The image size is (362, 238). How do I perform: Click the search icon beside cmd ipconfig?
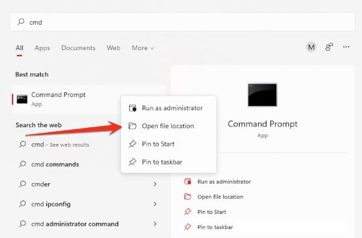22,204
